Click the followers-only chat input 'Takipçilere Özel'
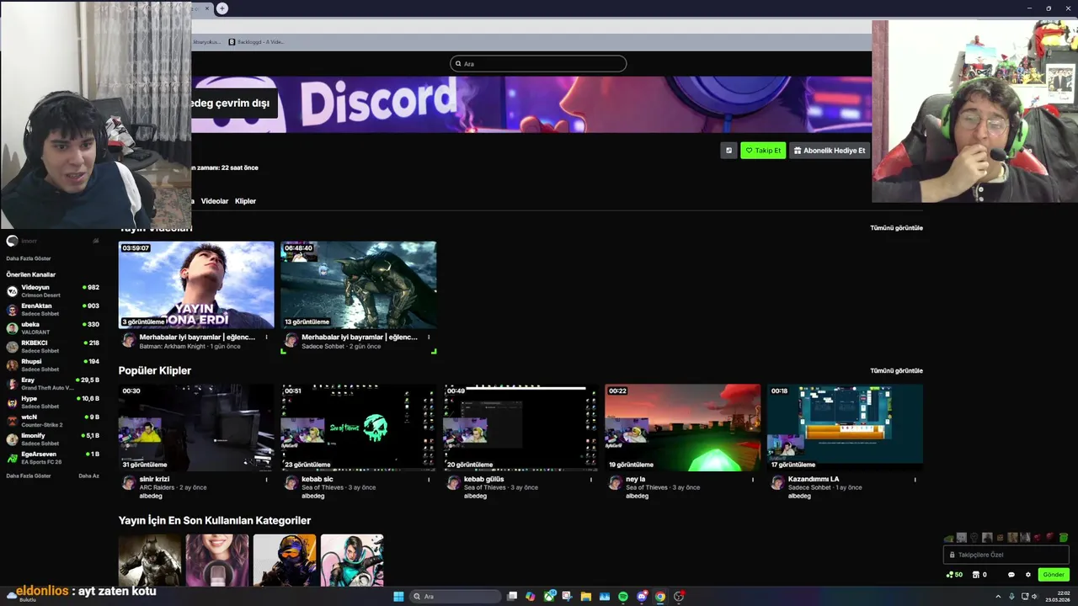Screen dimensions: 1078x606 pos(1006,555)
